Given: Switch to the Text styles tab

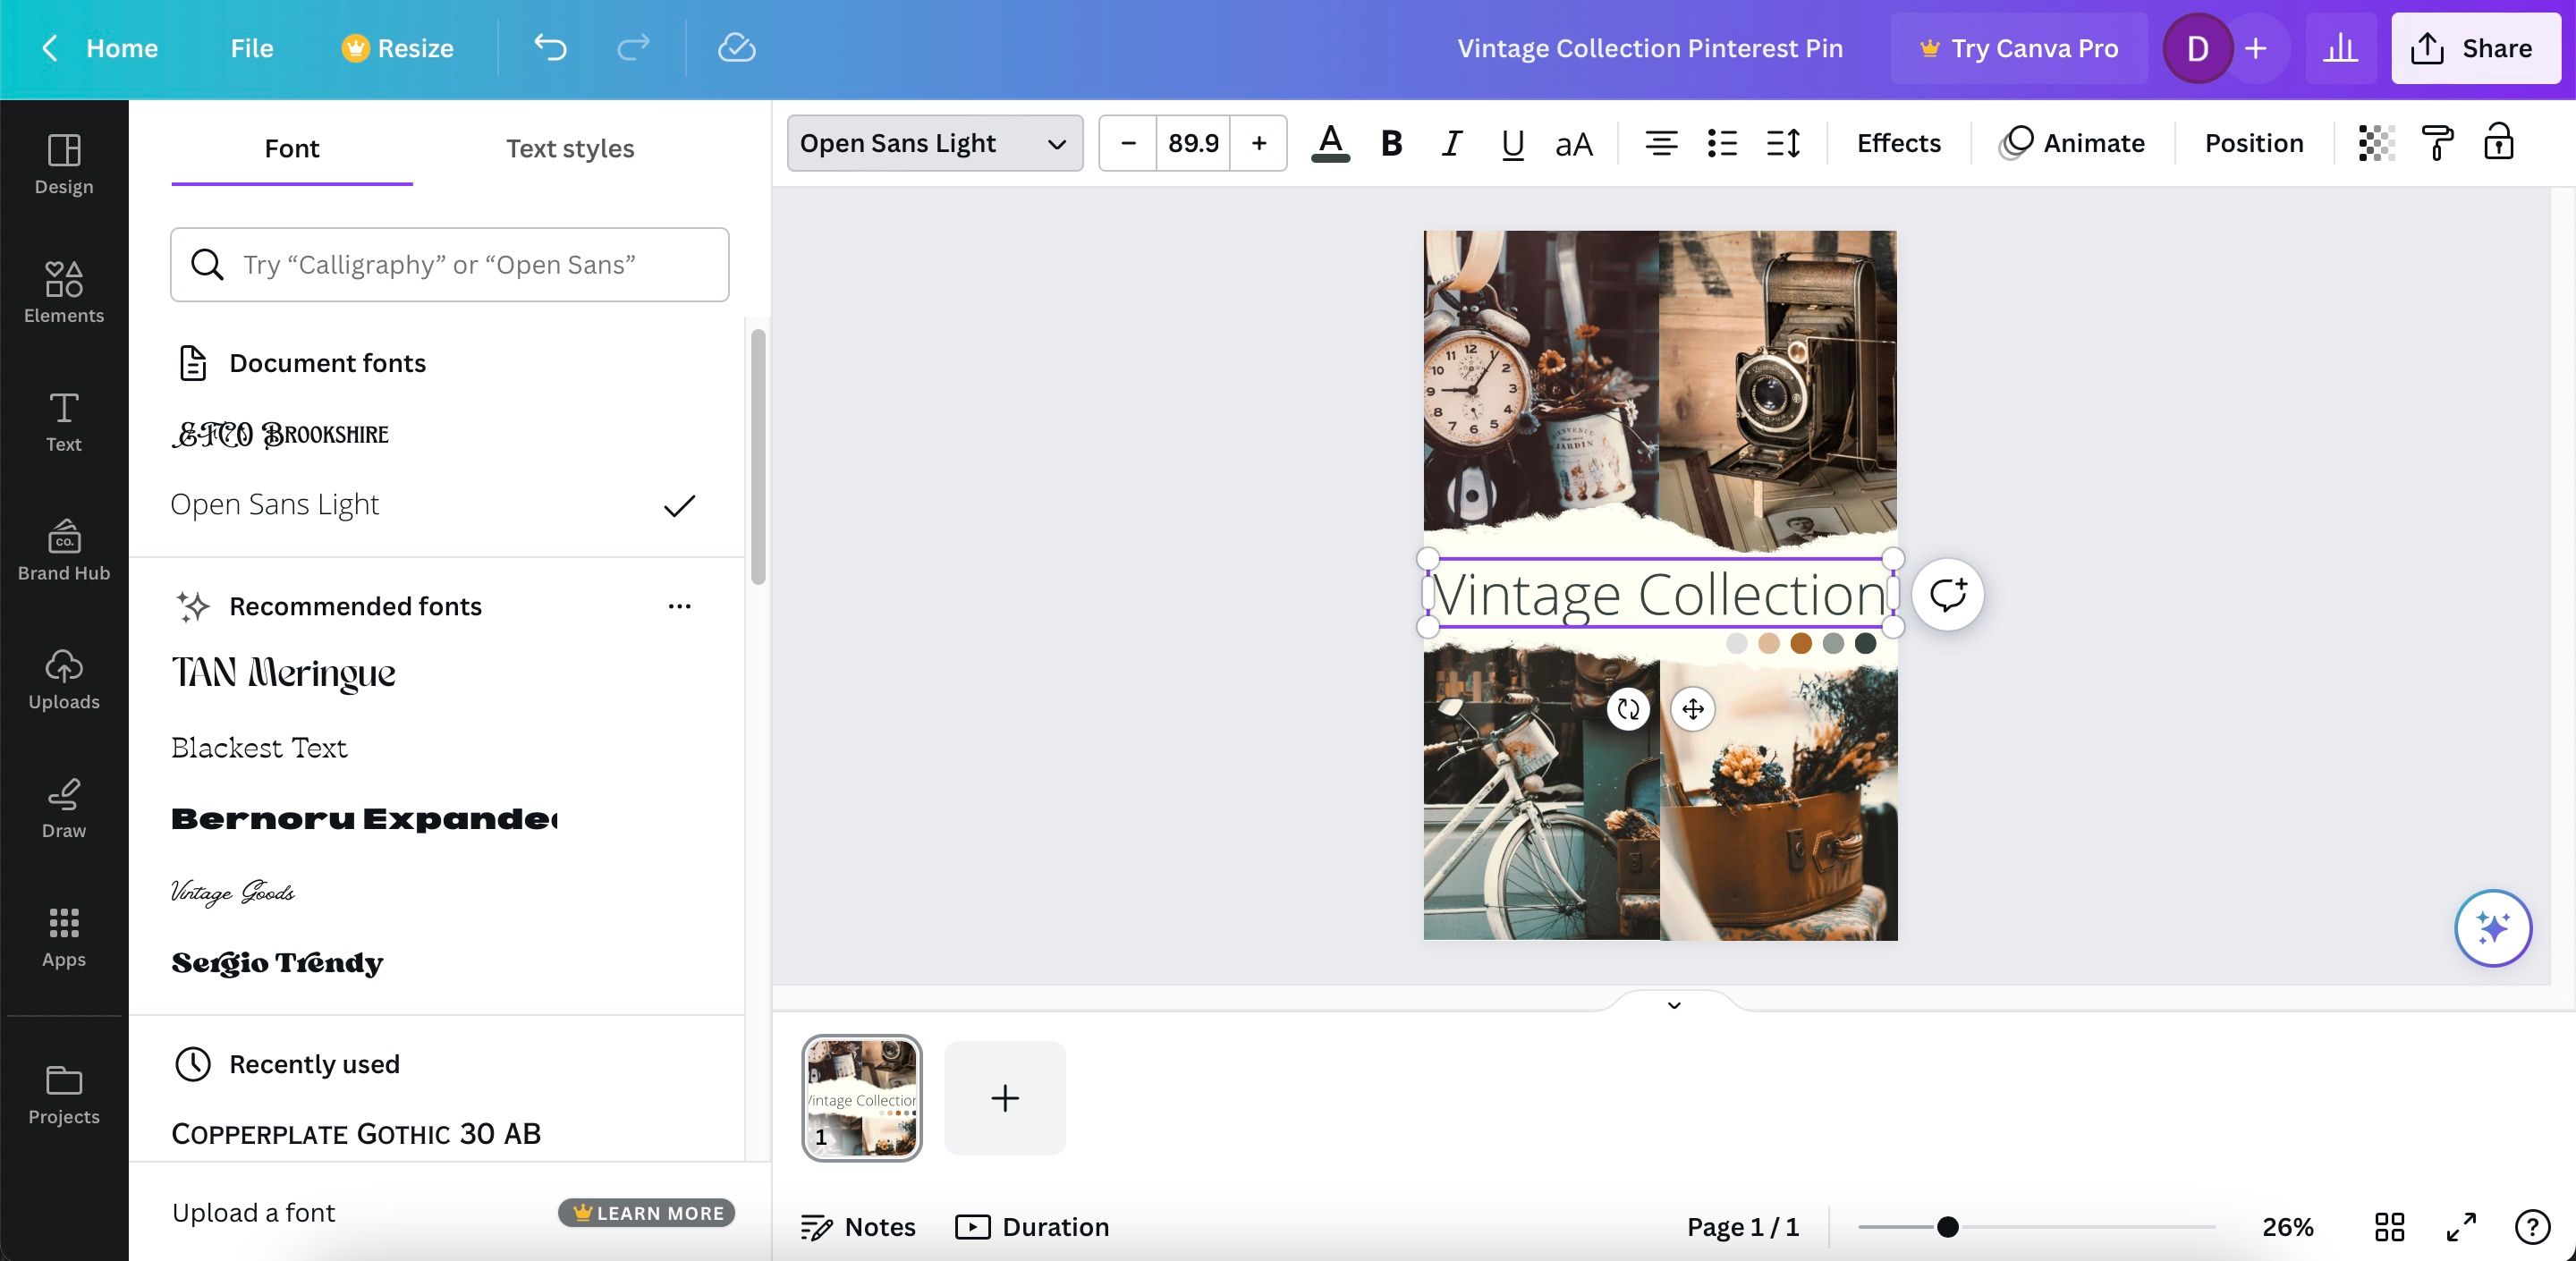Looking at the screenshot, I should (570, 148).
